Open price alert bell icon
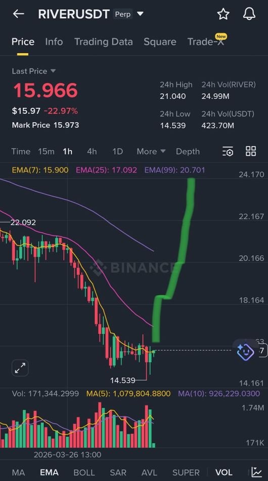 pos(249,14)
